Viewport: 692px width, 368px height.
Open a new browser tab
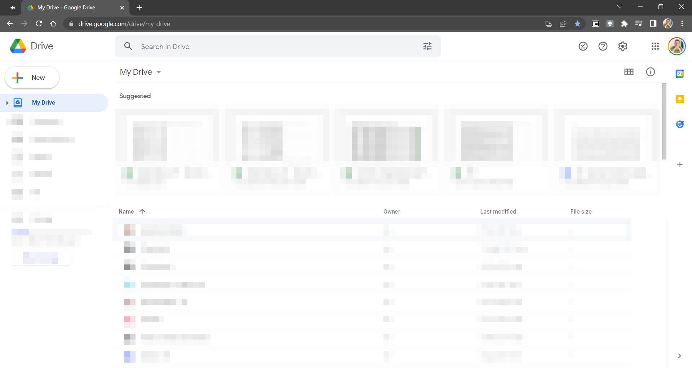pyautogui.click(x=139, y=8)
